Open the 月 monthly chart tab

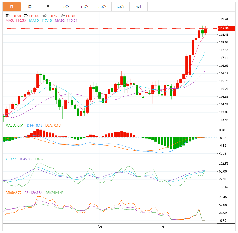click(48, 7)
